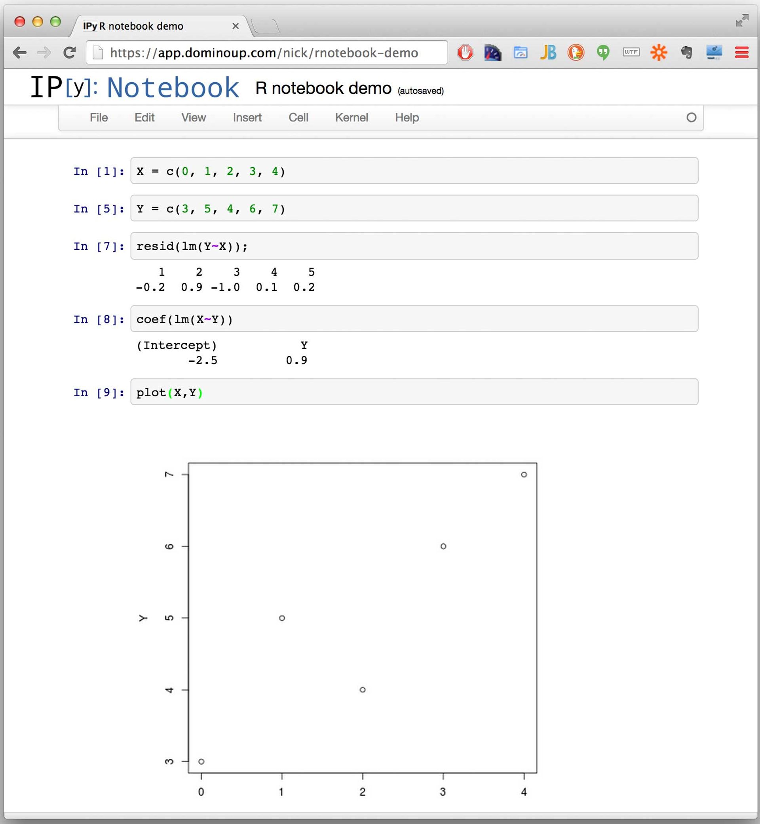The image size is (760, 824).
Task: Open a new browser tab
Action: pyautogui.click(x=265, y=26)
